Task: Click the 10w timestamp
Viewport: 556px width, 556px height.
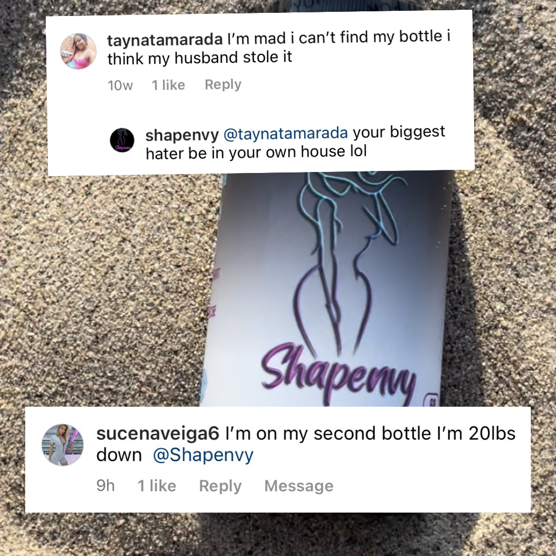Action: 120,85
